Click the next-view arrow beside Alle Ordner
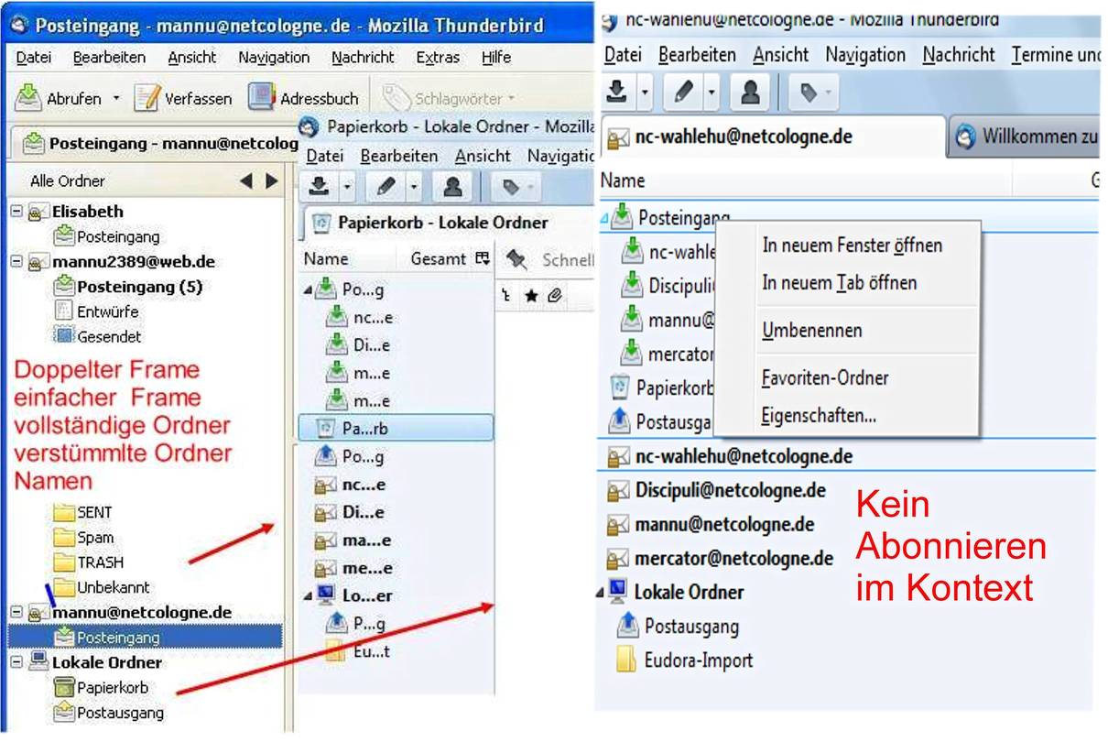This screenshot has width=1108, height=742. pyautogui.click(x=271, y=180)
